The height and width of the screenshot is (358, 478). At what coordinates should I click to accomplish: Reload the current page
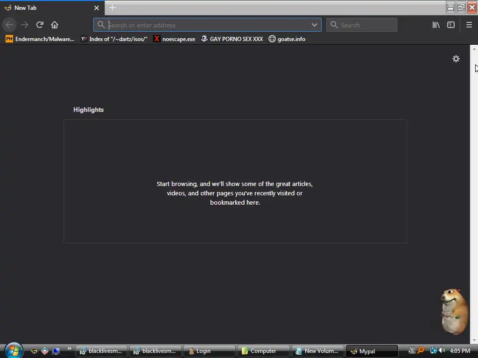pos(40,25)
